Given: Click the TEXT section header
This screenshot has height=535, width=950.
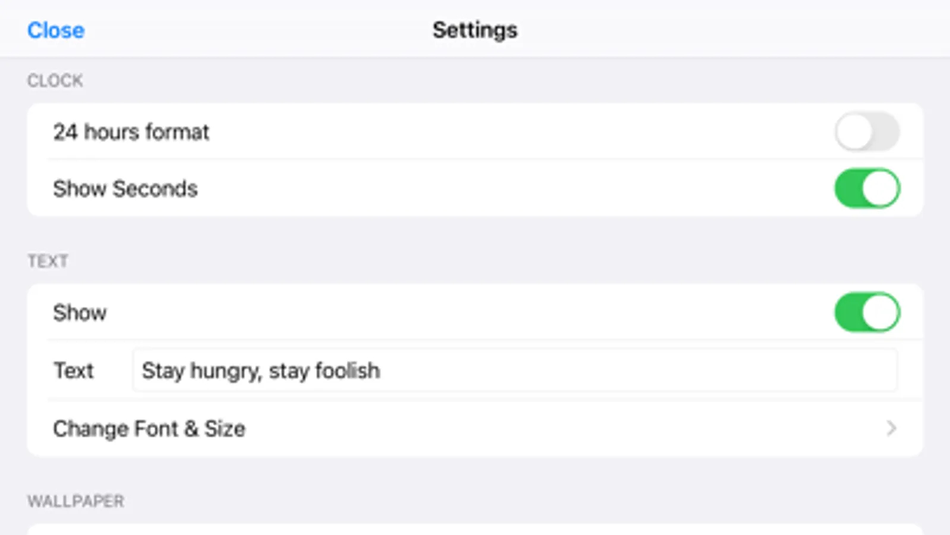Looking at the screenshot, I should 48,261.
